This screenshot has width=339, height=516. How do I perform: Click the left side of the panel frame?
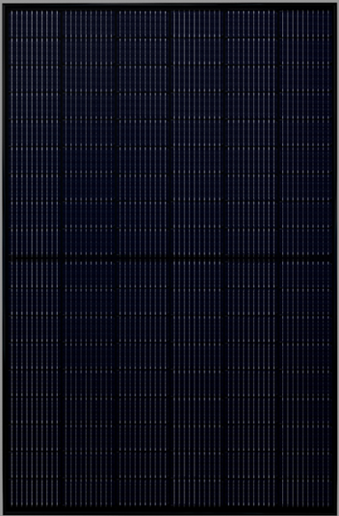point(6,258)
